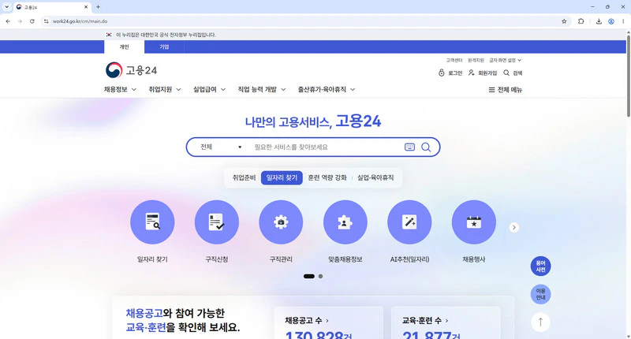Click the search input field
The height and width of the screenshot is (339, 631).
(326, 147)
